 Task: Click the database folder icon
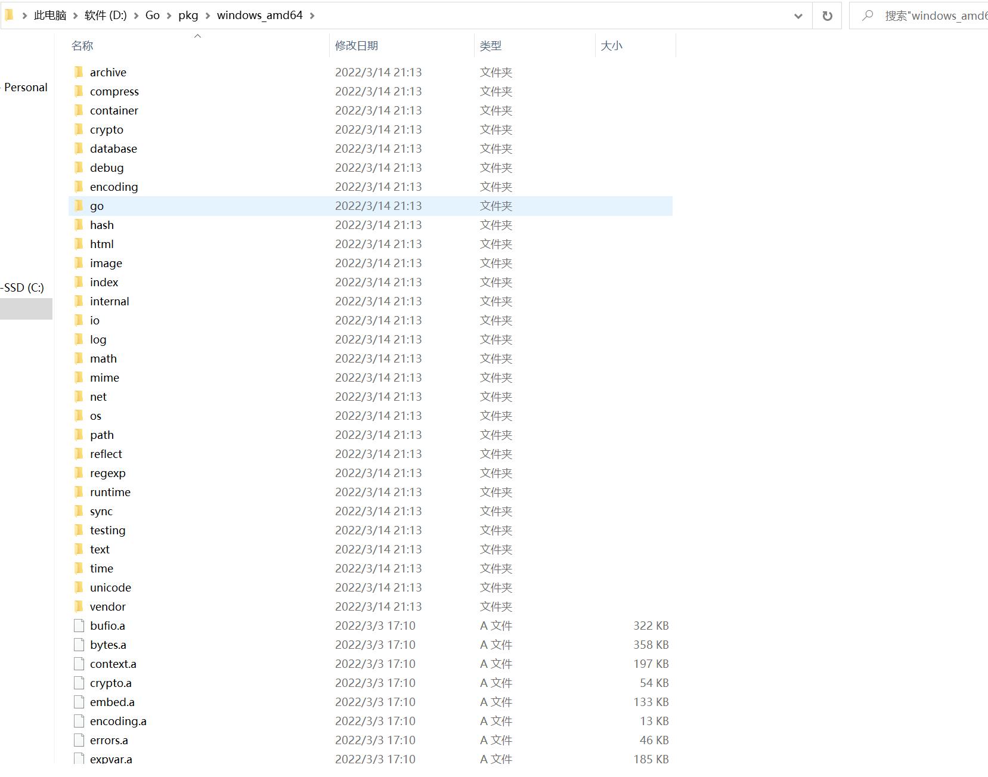79,148
